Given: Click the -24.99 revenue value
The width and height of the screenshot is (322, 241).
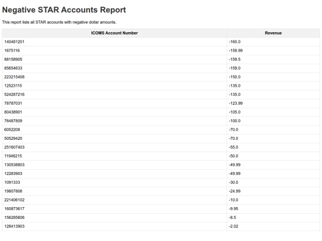Looking at the screenshot, I should click(x=234, y=191).
